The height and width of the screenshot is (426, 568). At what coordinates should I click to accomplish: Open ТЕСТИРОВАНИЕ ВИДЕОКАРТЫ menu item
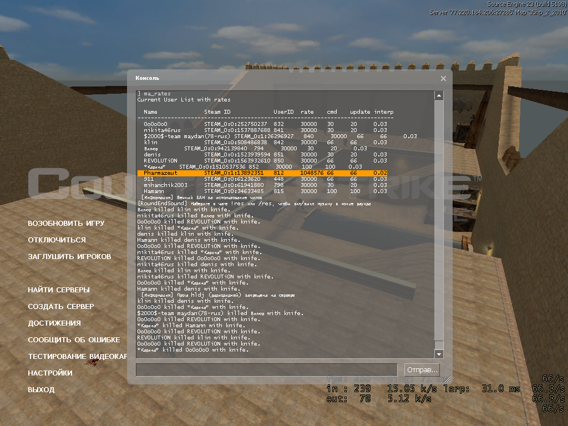tap(78, 357)
